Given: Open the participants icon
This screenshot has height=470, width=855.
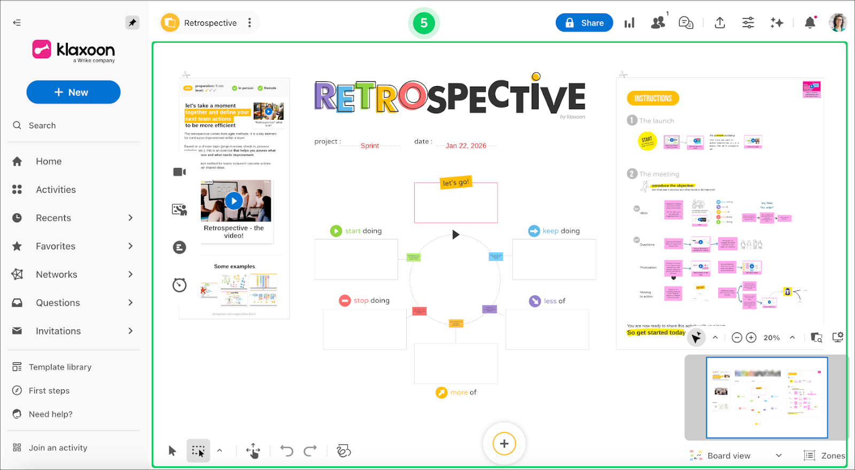Looking at the screenshot, I should (658, 22).
